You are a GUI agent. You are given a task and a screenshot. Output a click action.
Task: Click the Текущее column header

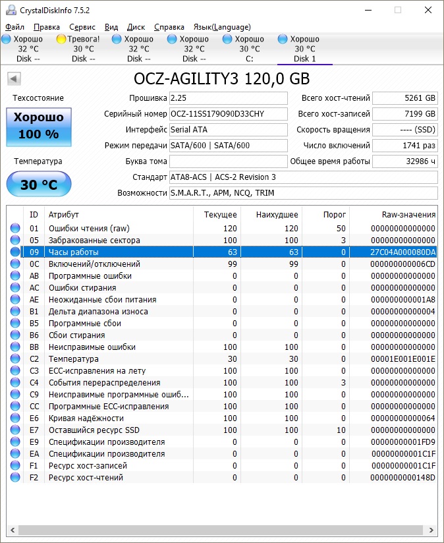point(217,215)
